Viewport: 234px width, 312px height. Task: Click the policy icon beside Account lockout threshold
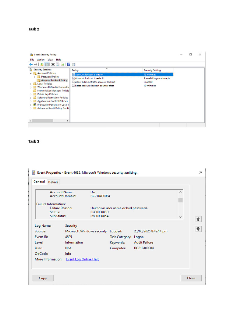click(x=73, y=78)
